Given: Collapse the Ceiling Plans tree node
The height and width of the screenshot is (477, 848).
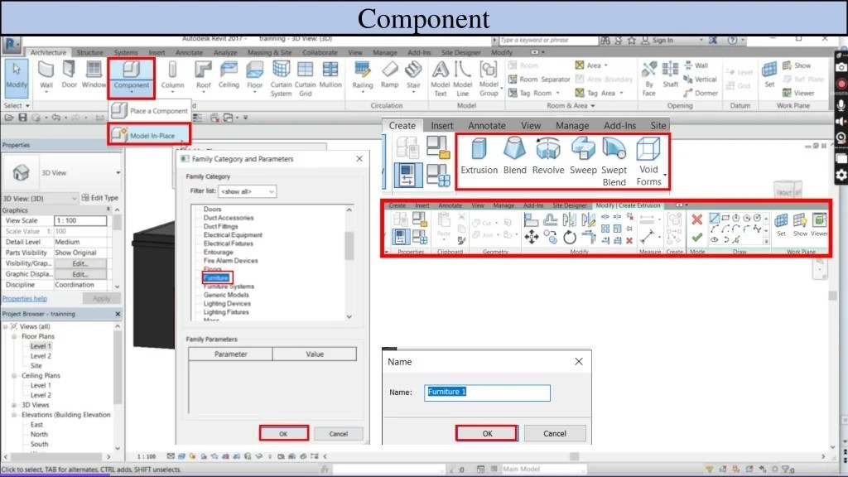Looking at the screenshot, I should pyautogui.click(x=14, y=375).
